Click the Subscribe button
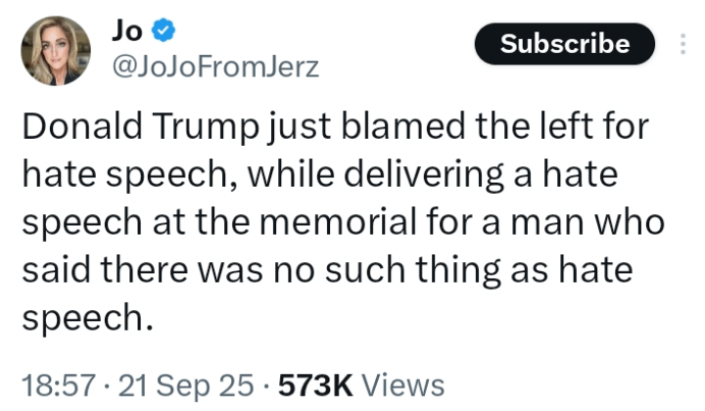Viewport: 705px width, 411px height. coord(565,44)
